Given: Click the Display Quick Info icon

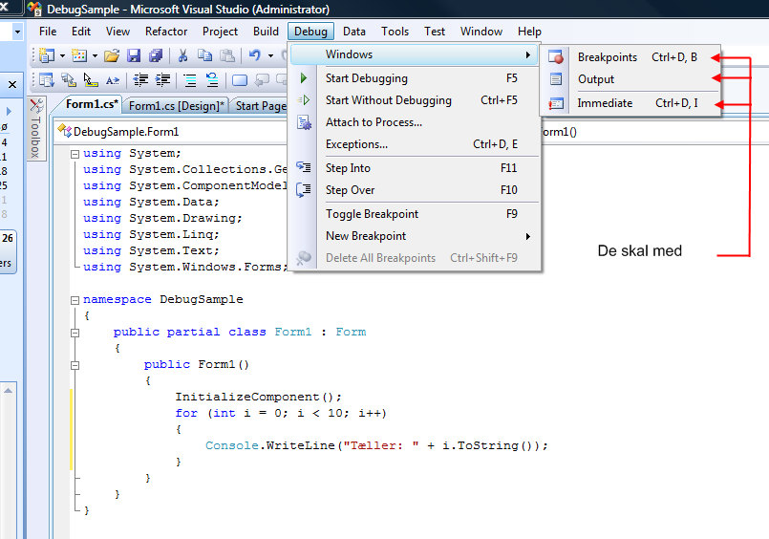Looking at the screenshot, I should point(91,80).
